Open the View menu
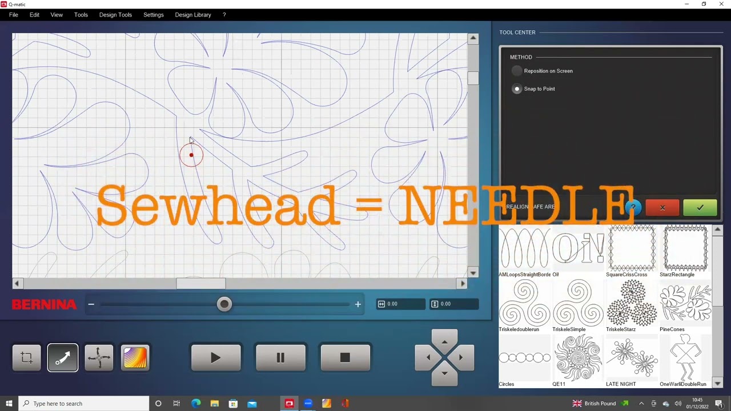The image size is (731, 411). click(x=57, y=15)
